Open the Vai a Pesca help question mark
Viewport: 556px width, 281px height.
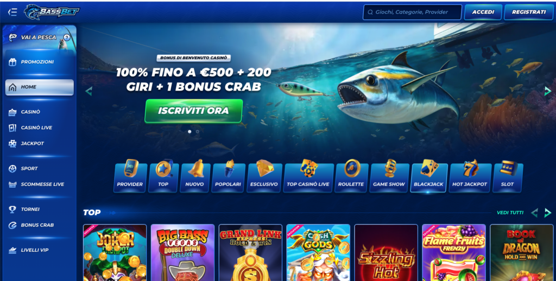click(67, 37)
